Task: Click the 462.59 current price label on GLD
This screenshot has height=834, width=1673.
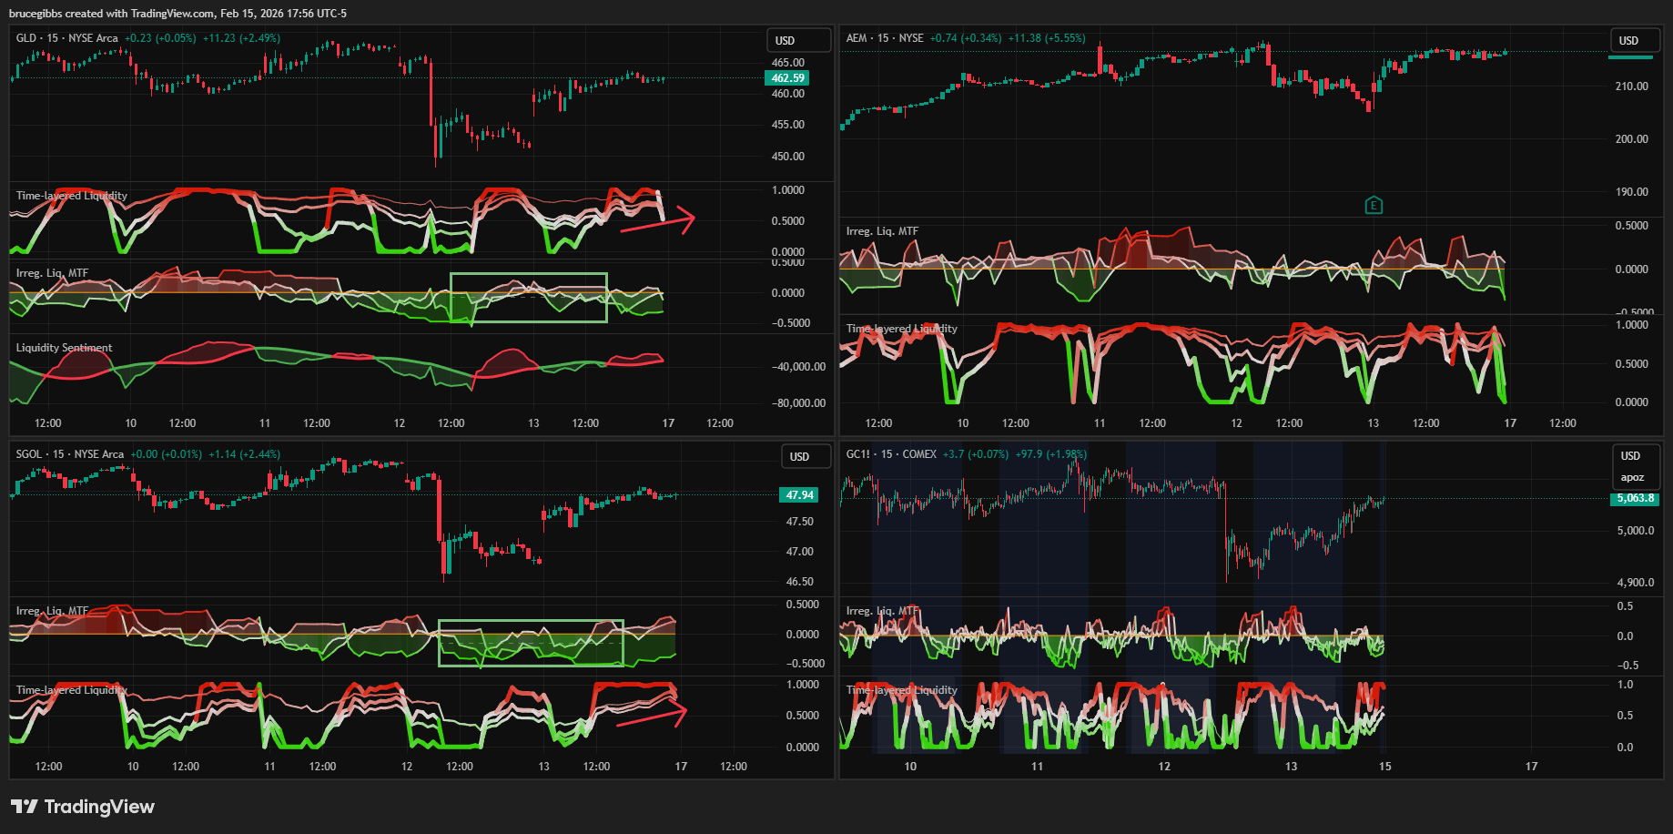Action: coord(787,78)
